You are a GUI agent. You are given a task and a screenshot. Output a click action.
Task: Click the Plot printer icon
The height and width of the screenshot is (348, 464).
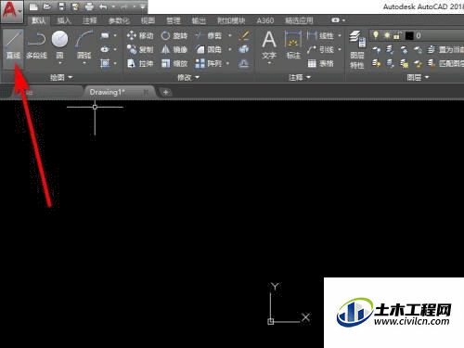click(x=89, y=6)
